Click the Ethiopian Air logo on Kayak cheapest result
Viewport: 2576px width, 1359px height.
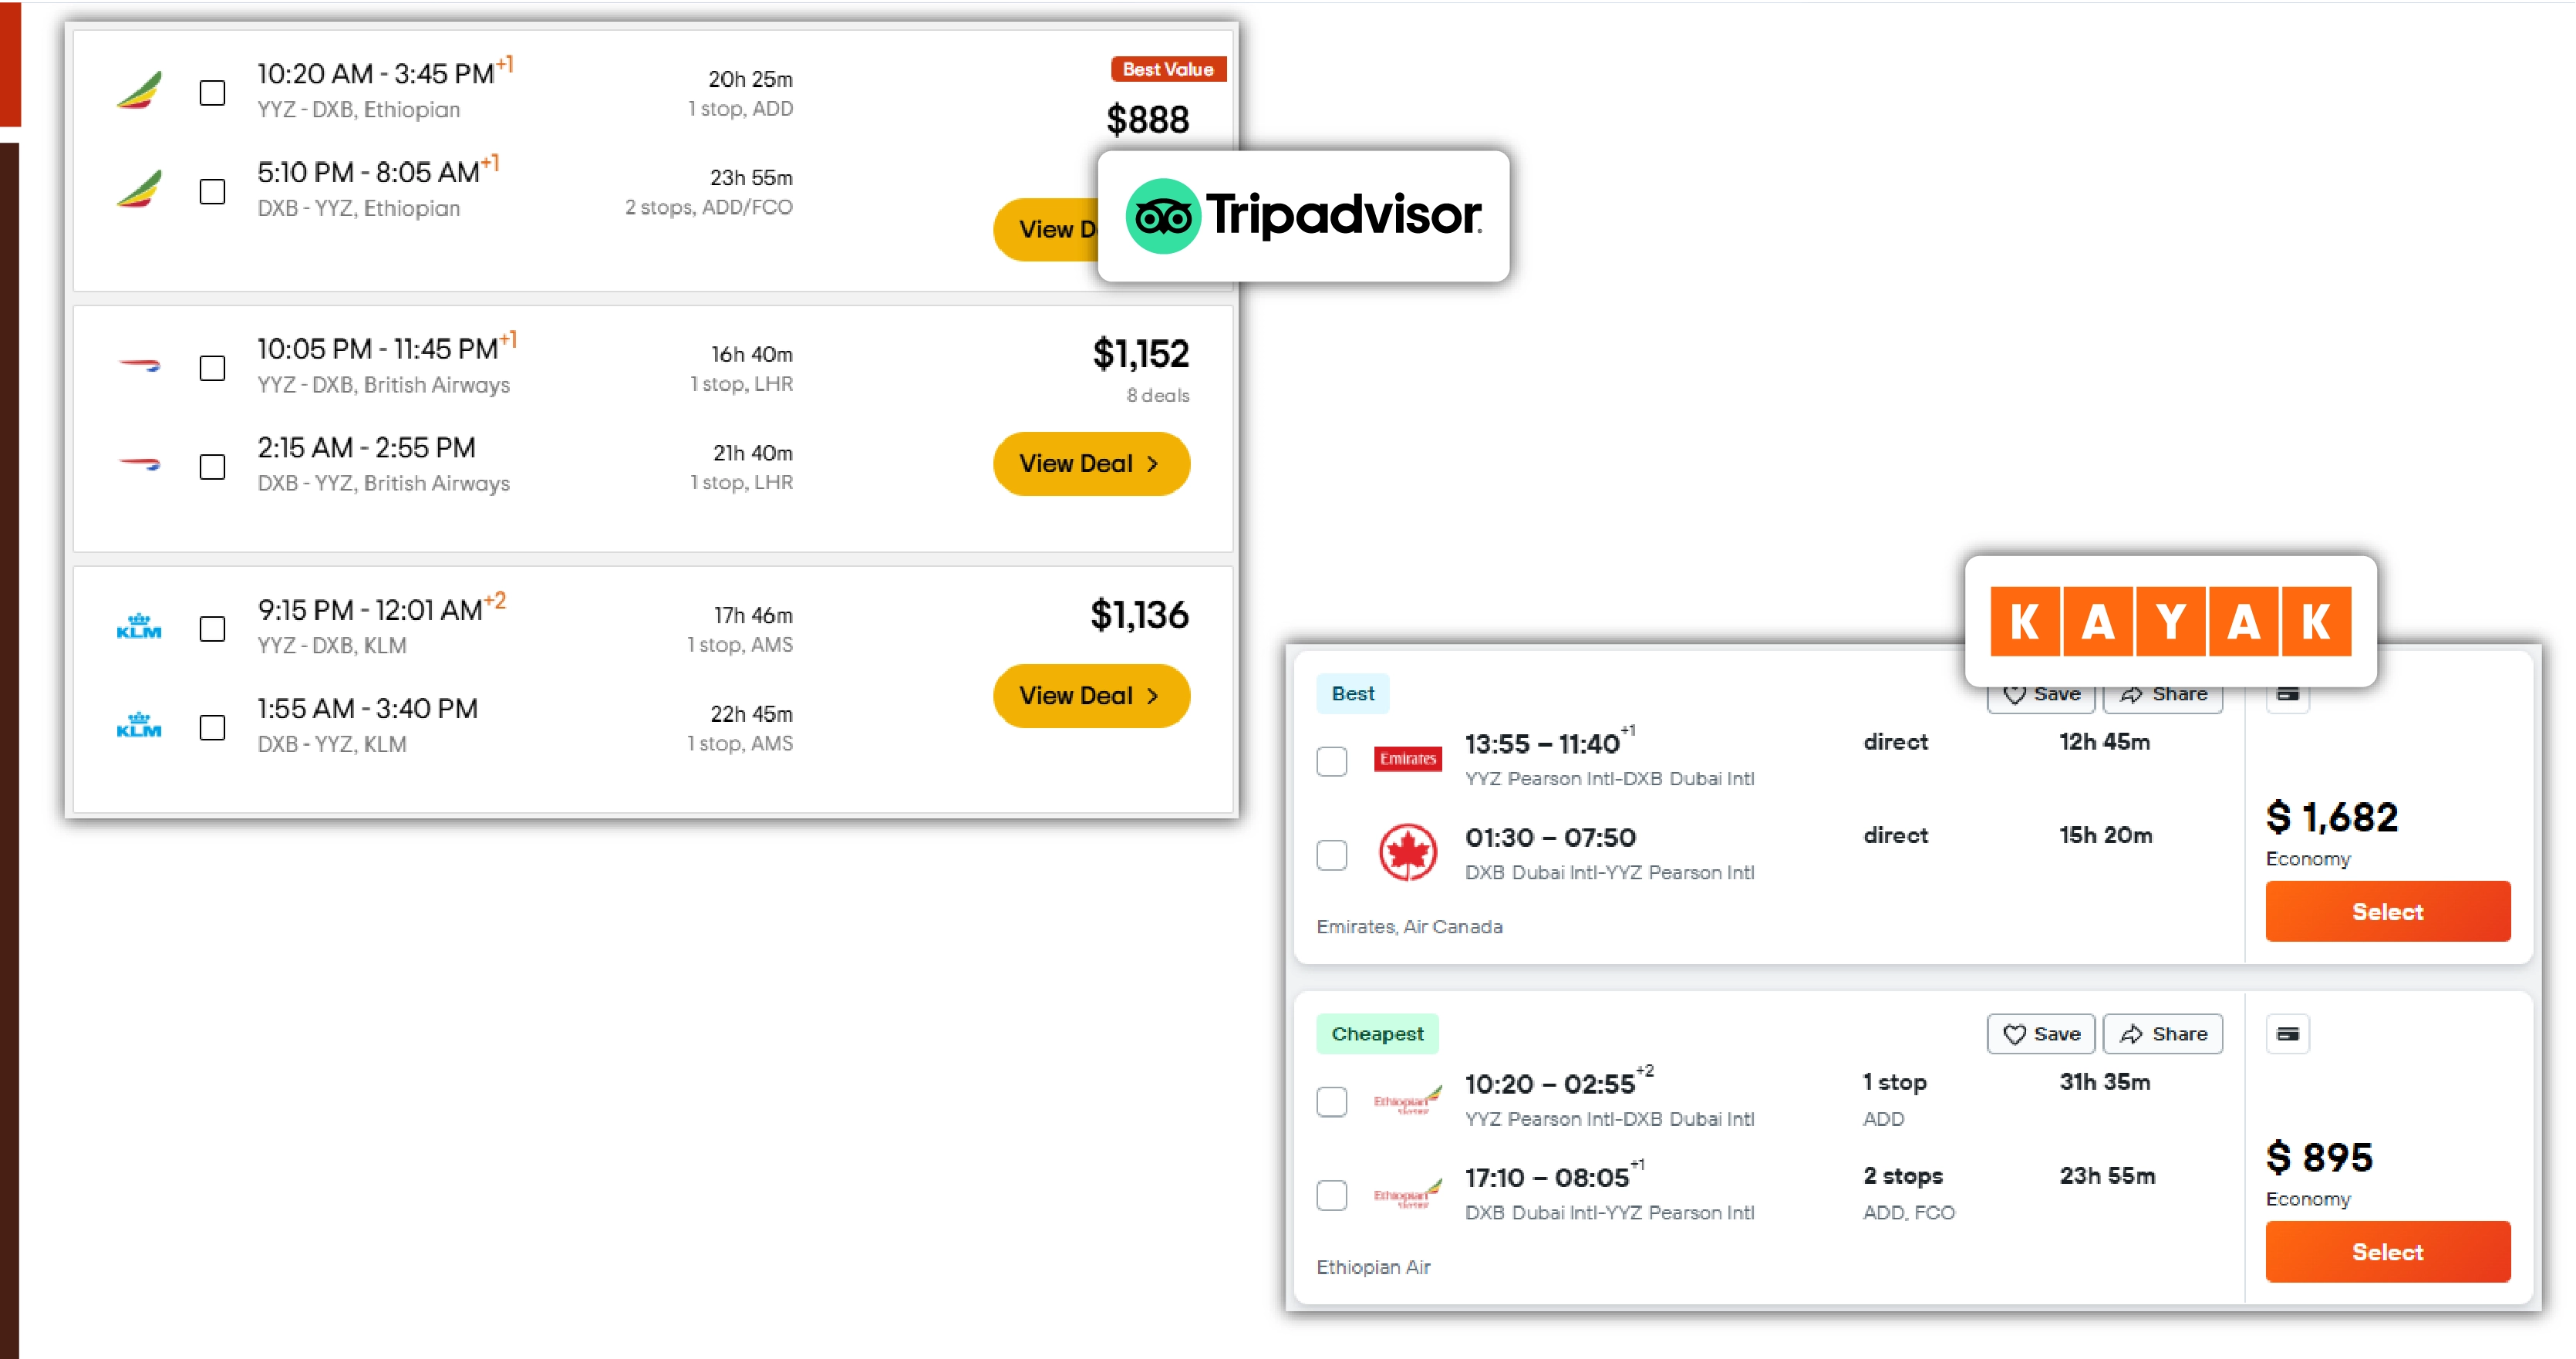point(1405,1098)
